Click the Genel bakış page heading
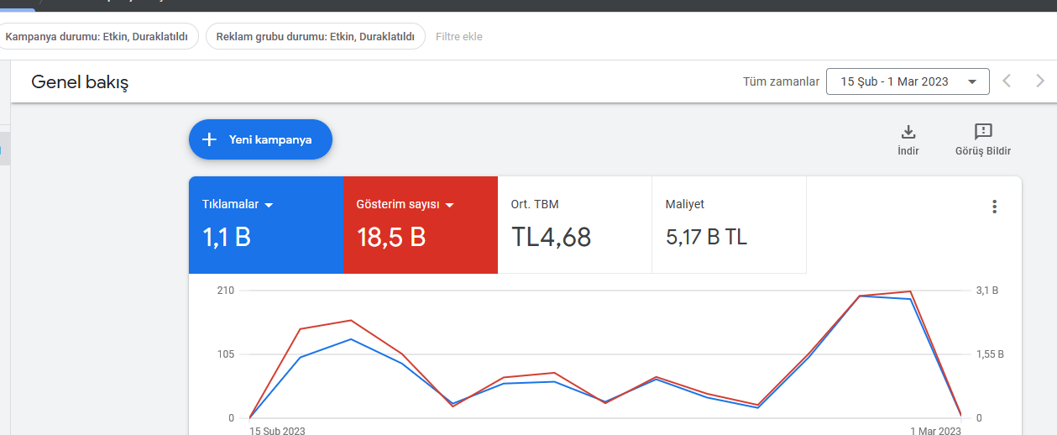 point(80,82)
